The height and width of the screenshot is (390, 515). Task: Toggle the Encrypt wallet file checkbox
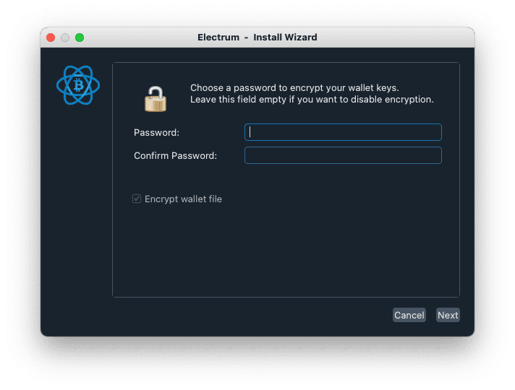pos(137,199)
